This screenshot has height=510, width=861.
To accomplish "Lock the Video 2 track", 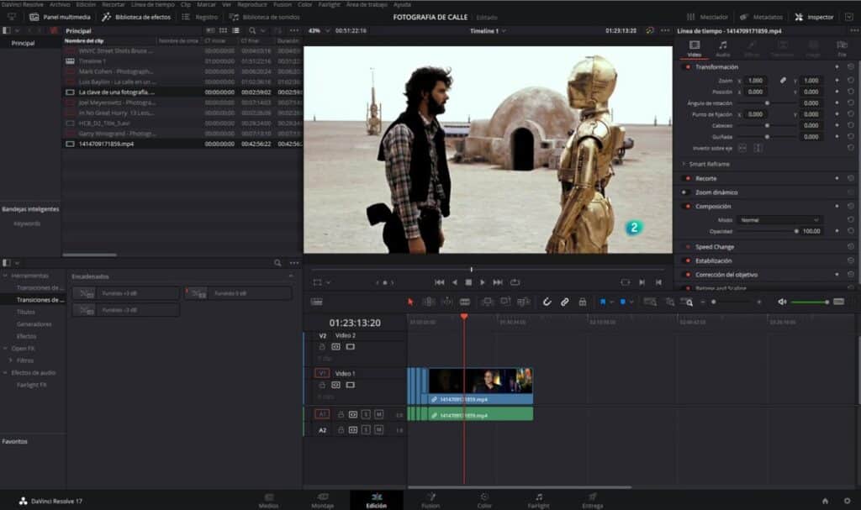I will [322, 347].
